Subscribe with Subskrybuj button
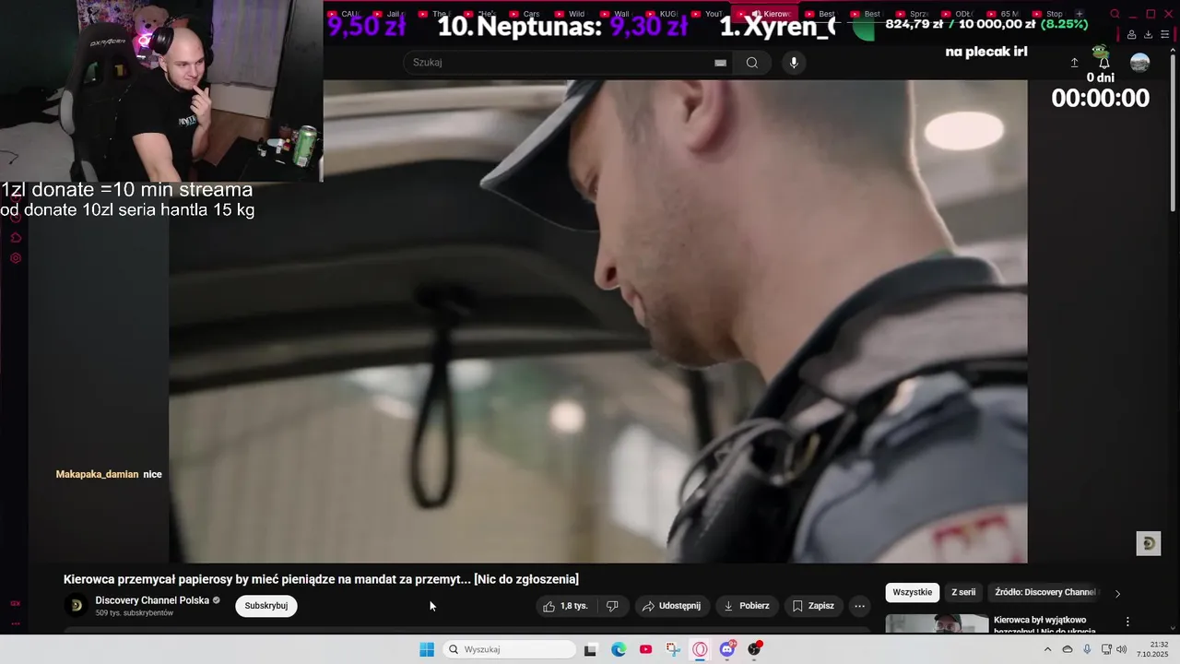This screenshot has width=1180, height=664. click(x=266, y=606)
